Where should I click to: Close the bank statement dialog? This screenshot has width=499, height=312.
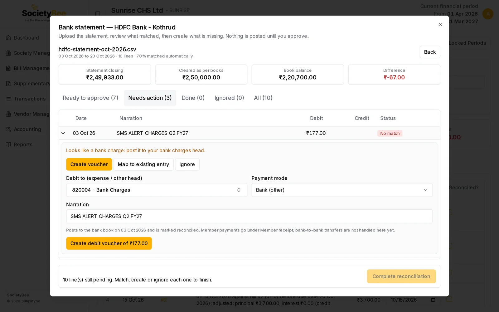(x=440, y=24)
